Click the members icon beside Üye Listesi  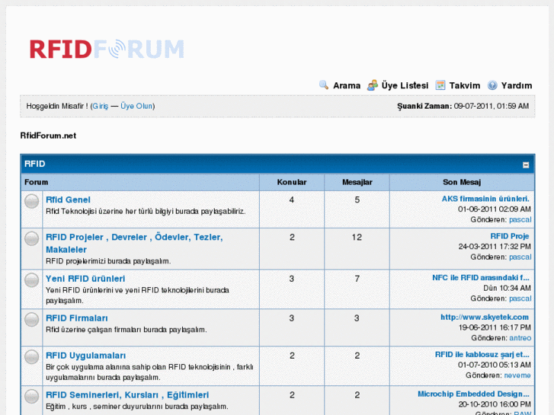372,85
